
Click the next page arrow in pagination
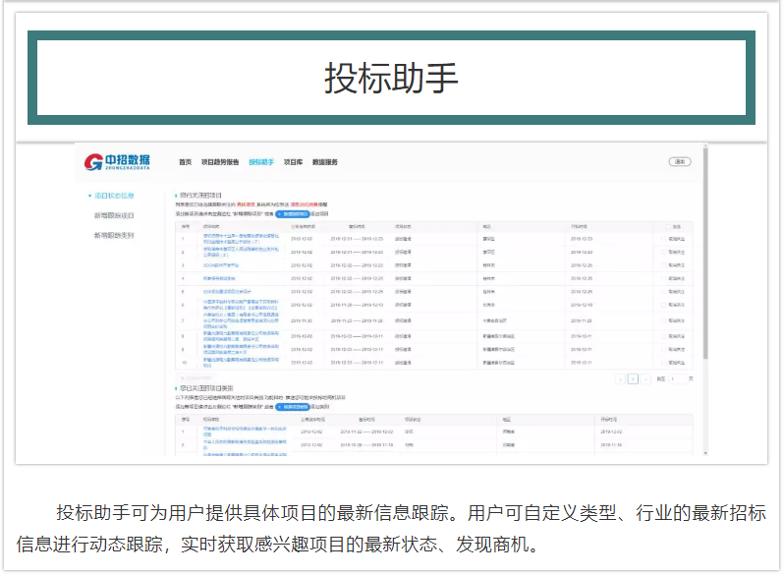(x=646, y=378)
